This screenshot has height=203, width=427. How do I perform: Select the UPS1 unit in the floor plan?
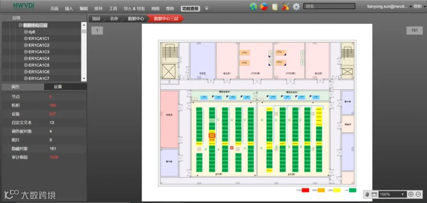(x=244, y=53)
